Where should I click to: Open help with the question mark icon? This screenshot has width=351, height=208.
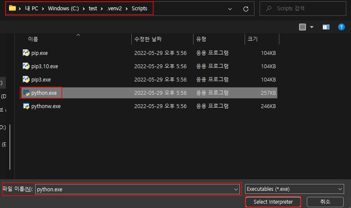[x=342, y=27]
